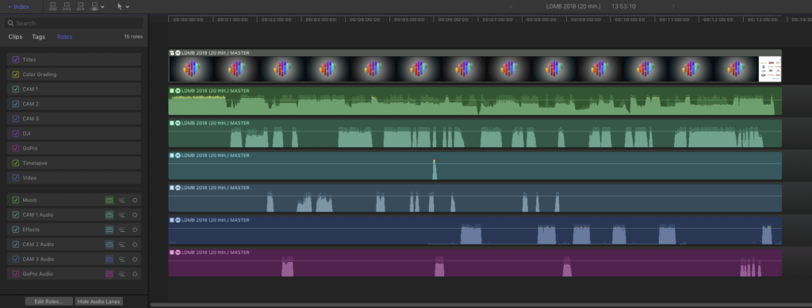Show subroles for CAM 1 Audio
The width and height of the screenshot is (812, 308).
121,215
